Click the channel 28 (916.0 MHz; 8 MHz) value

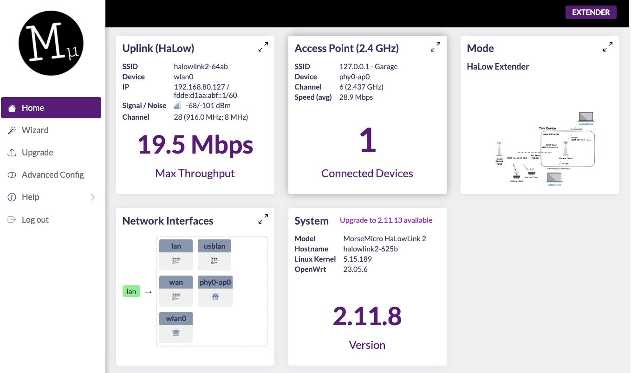tap(211, 117)
